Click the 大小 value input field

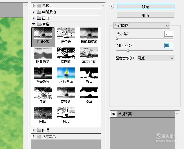tap(169, 34)
